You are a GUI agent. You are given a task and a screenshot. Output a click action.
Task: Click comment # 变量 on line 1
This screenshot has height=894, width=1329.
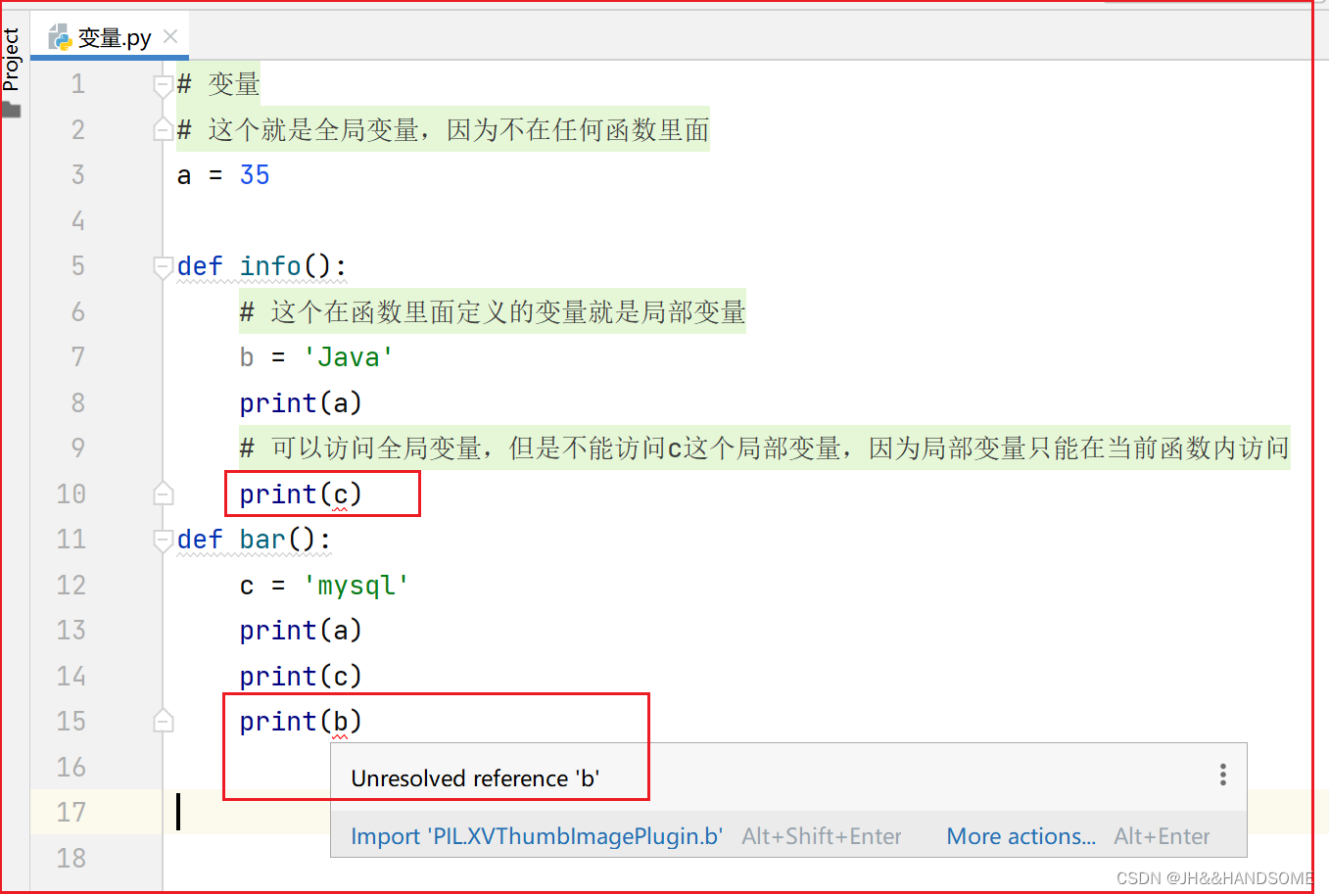coord(218,84)
